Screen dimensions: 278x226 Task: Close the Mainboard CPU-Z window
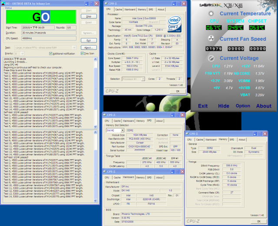pyautogui.click(x=182, y=172)
